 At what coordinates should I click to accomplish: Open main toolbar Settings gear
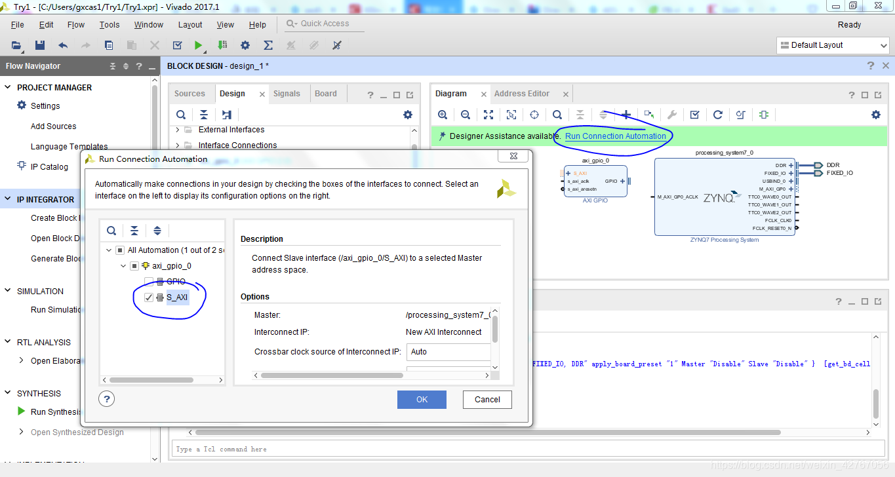tap(245, 45)
